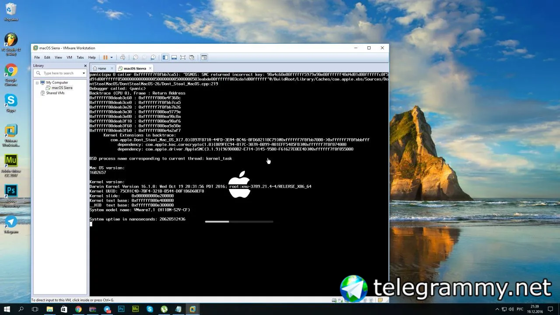Open the File menu
Image resolution: width=560 pixels, height=315 pixels.
(37, 57)
